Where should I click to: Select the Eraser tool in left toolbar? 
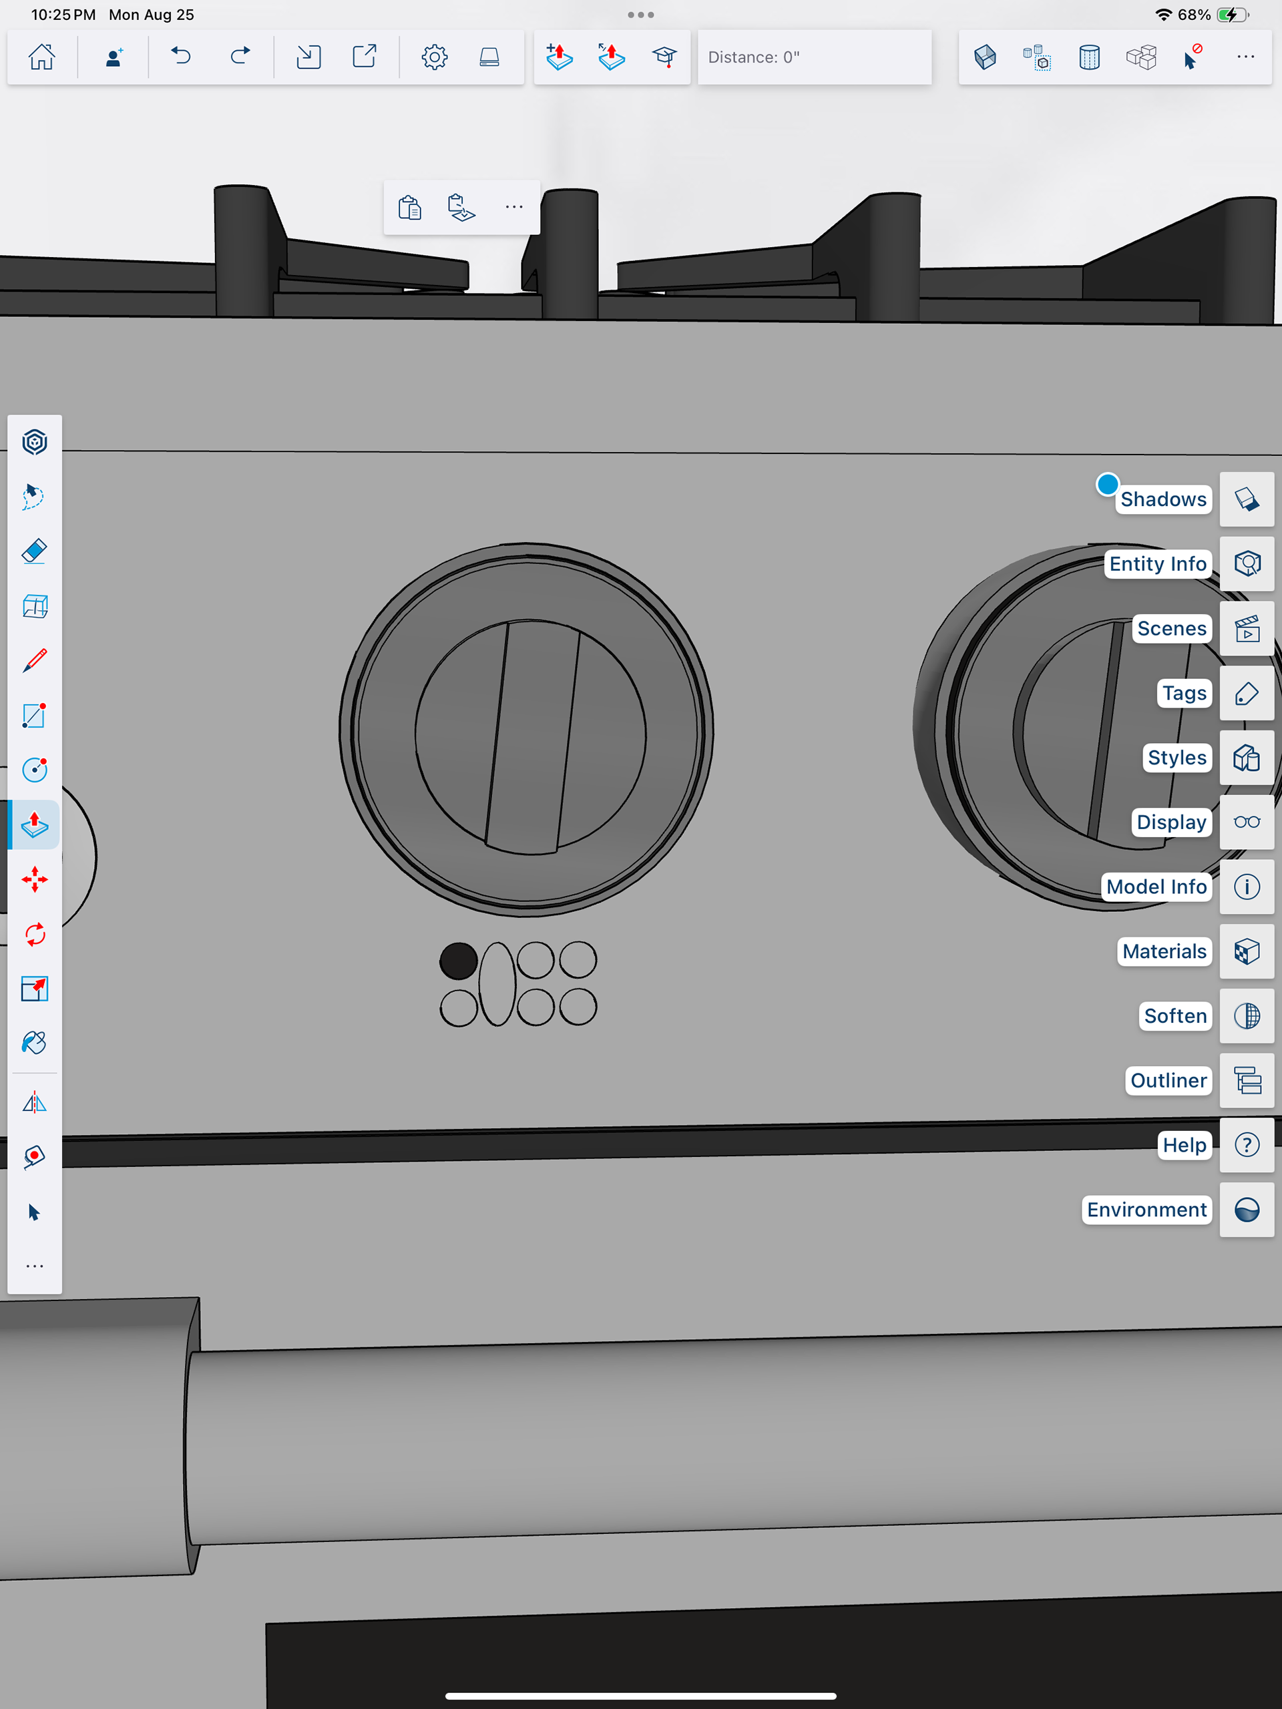(35, 551)
